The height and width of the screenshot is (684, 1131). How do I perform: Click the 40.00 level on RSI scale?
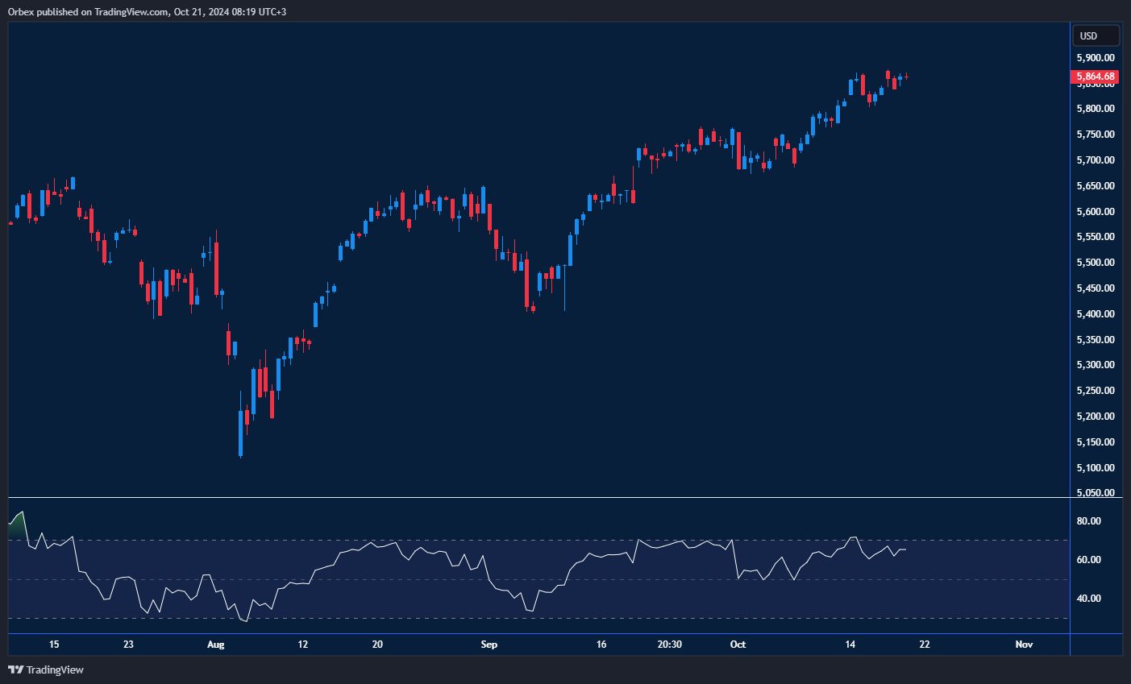pos(1089,599)
